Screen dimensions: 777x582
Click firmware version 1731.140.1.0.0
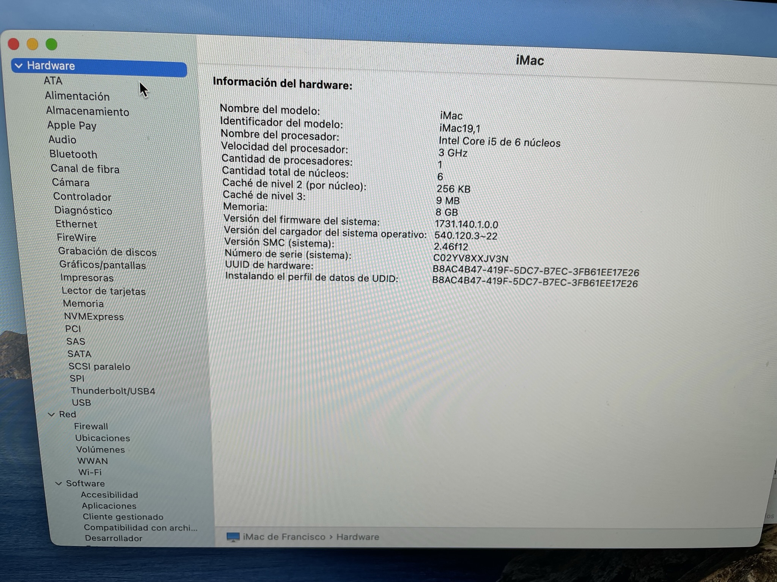pyautogui.click(x=466, y=224)
